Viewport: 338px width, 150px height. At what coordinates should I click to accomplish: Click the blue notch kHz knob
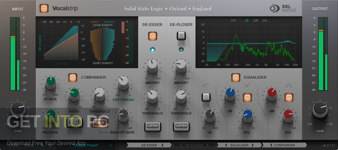coord(248,115)
